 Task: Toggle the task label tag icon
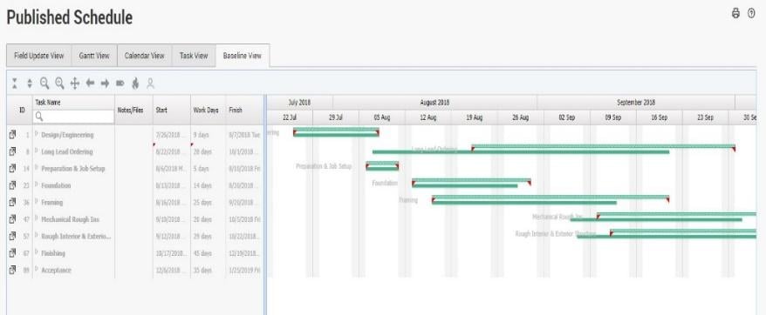pos(120,84)
